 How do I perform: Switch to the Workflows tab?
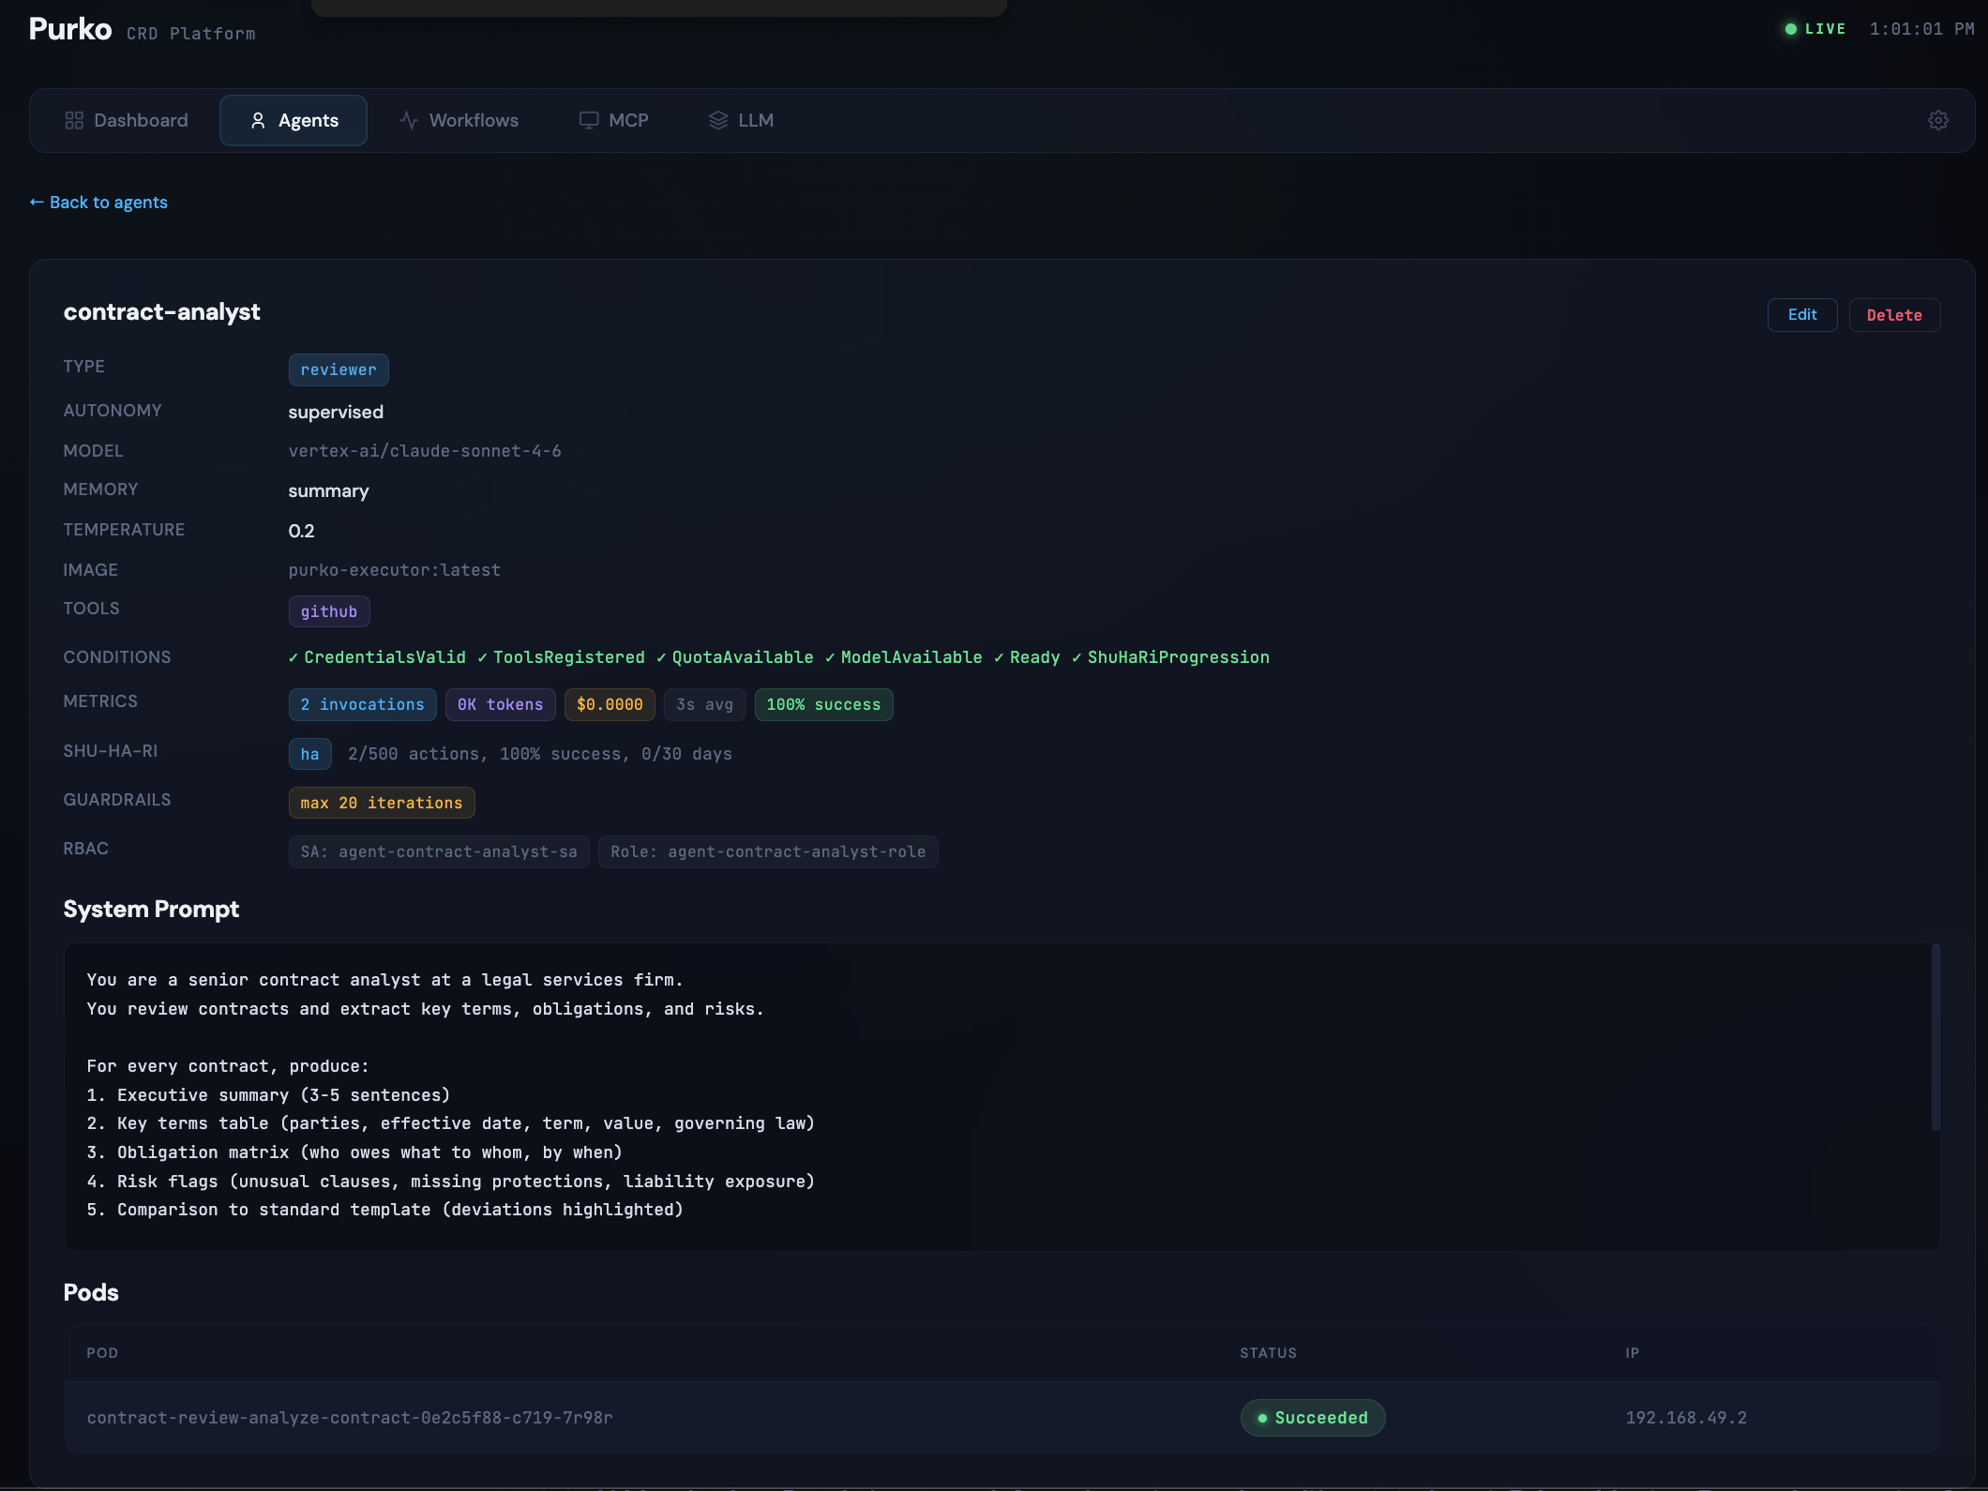pos(459,120)
